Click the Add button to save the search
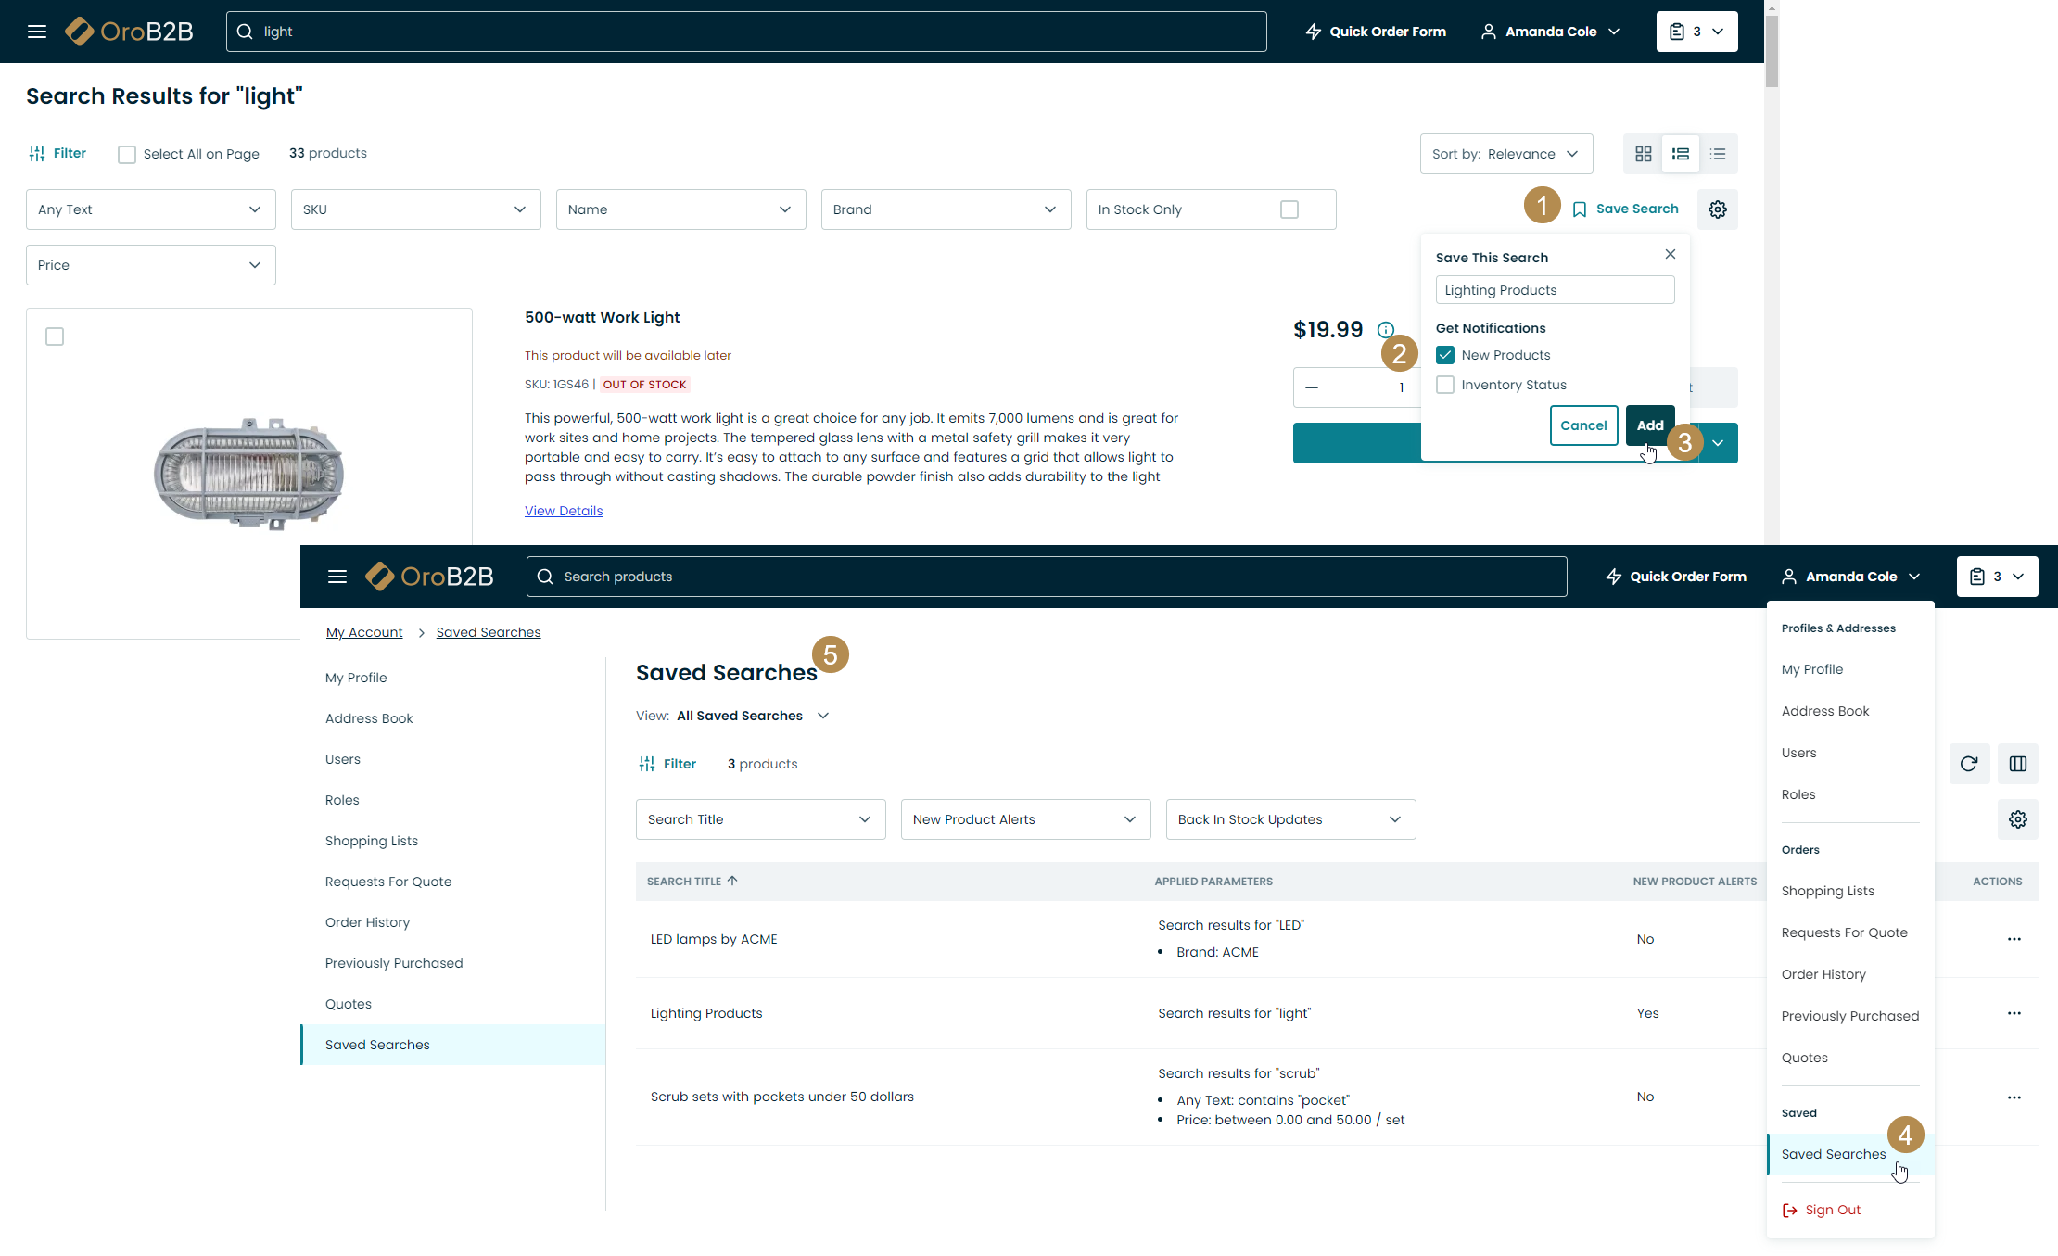2058x1256 pixels. [x=1649, y=425]
